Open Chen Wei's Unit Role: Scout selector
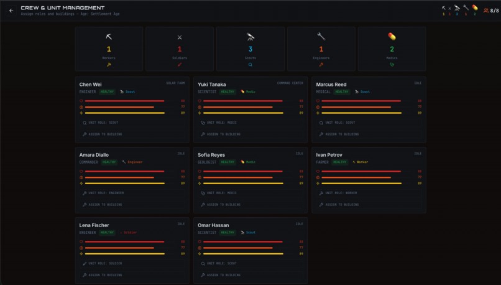 click(x=132, y=123)
